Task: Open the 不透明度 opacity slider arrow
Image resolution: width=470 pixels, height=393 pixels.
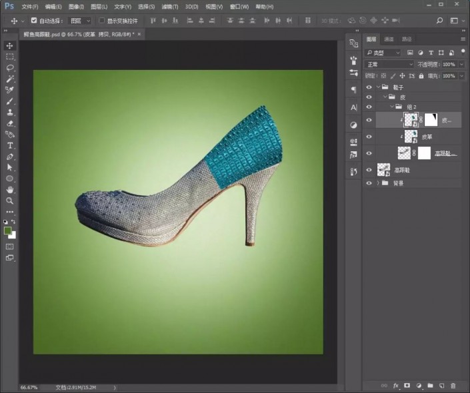Action: [x=461, y=65]
